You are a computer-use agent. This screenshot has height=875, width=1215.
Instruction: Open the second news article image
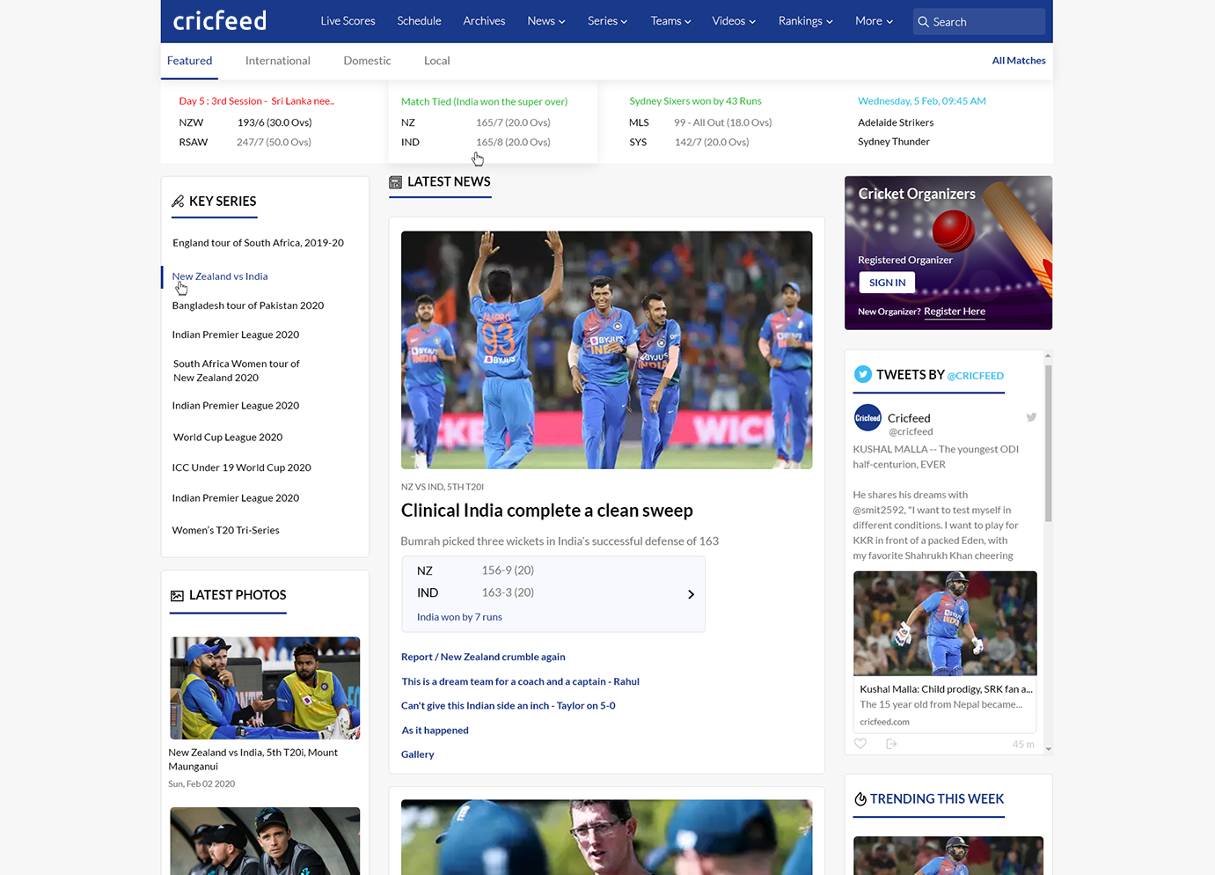[x=606, y=837]
